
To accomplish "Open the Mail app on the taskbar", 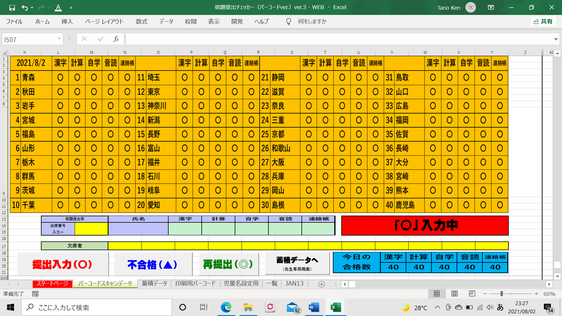I will (292, 307).
